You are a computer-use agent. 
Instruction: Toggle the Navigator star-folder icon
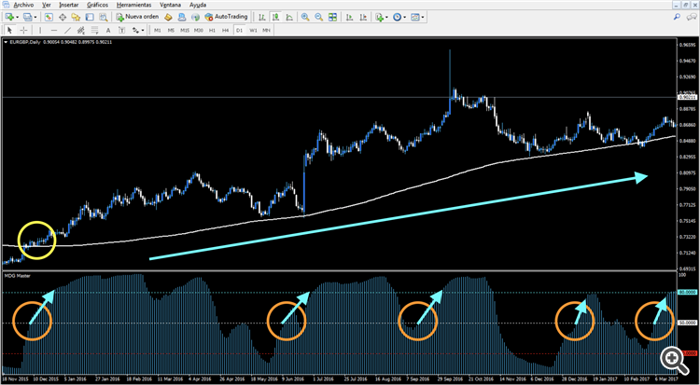click(x=76, y=17)
